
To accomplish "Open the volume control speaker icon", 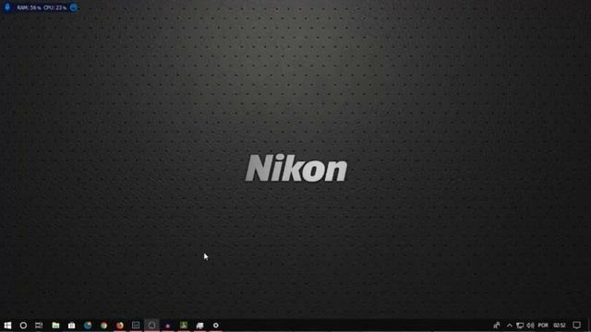I will point(530,326).
